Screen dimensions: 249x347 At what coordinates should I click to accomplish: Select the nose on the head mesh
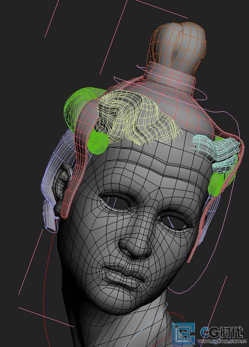[x=135, y=244]
